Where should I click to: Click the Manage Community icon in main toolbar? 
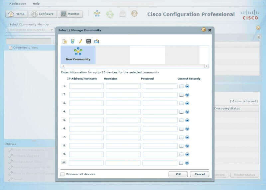click(97, 14)
